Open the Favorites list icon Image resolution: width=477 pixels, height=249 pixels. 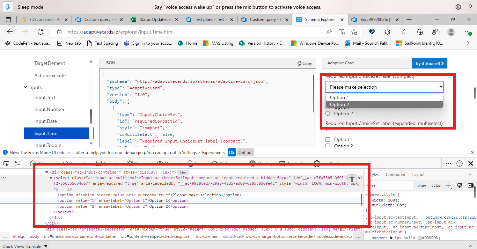click(x=404, y=32)
